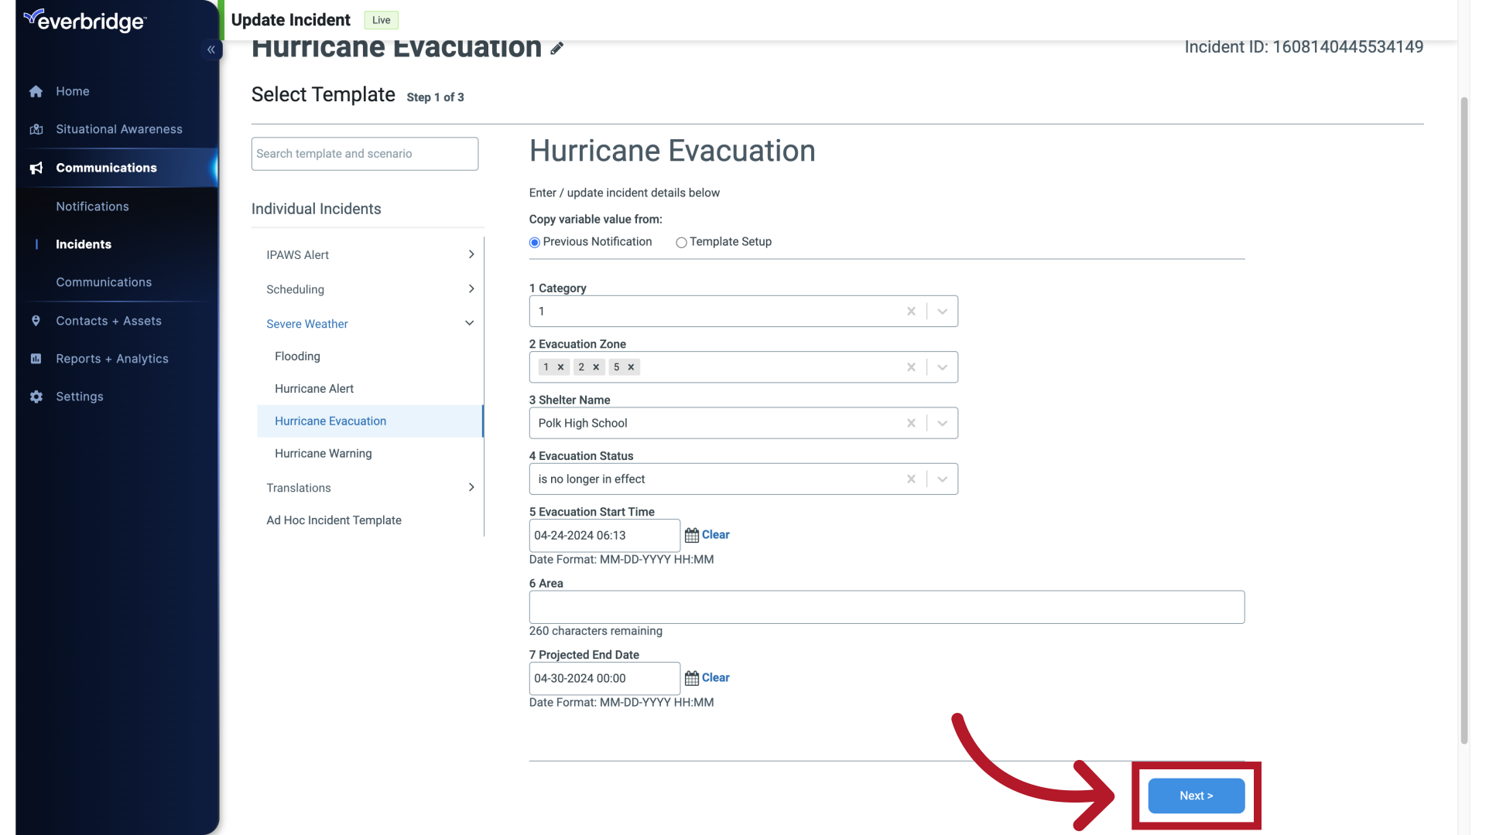
Task: Click on Incidents menu item
Action: [84, 244]
